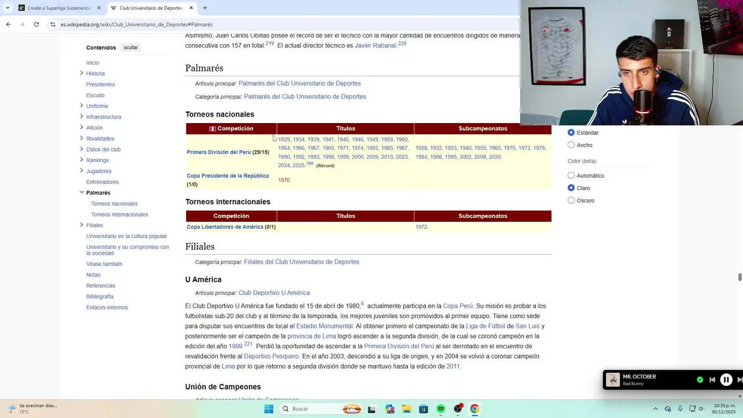Expand the Datos del club section
Image resolution: width=743 pixels, height=418 pixels.
pyautogui.click(x=81, y=149)
